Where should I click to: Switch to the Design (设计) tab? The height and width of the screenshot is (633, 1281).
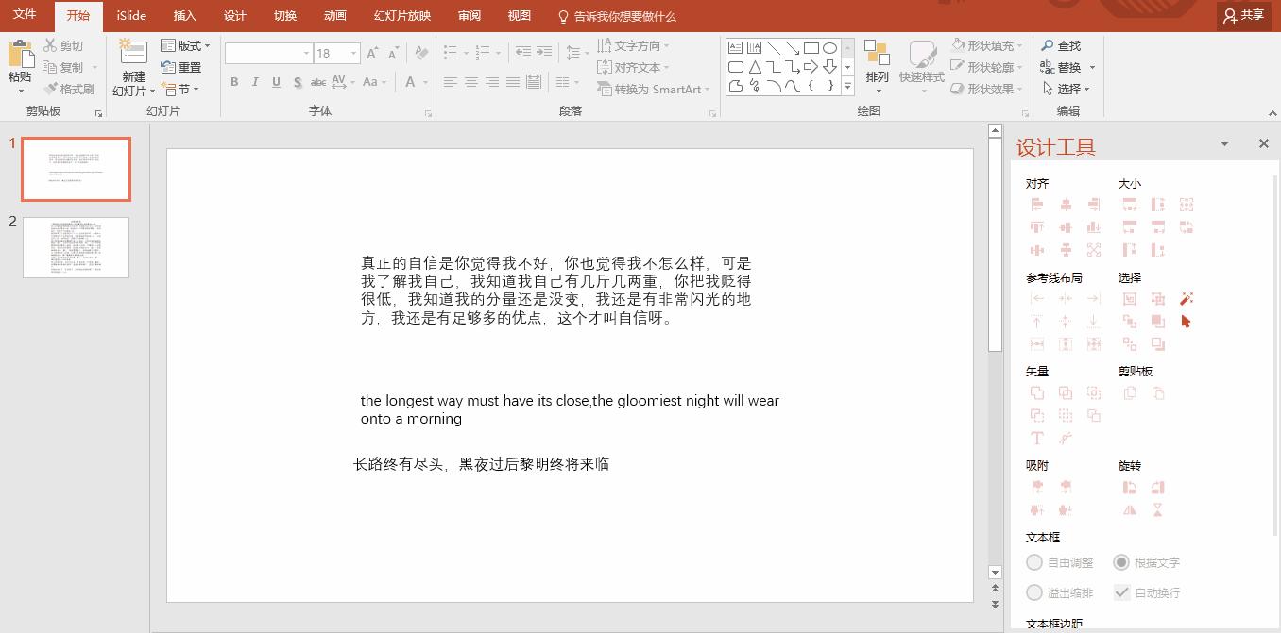click(235, 15)
